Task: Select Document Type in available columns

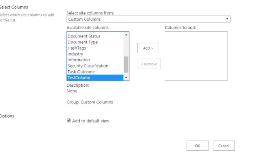Action: click(x=95, y=42)
